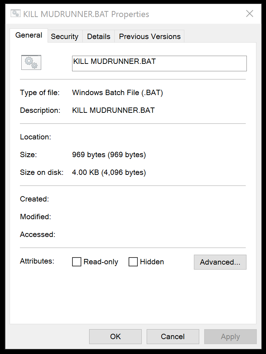Switch to the General tab
Screen dimensions: 266x354
point(29,35)
